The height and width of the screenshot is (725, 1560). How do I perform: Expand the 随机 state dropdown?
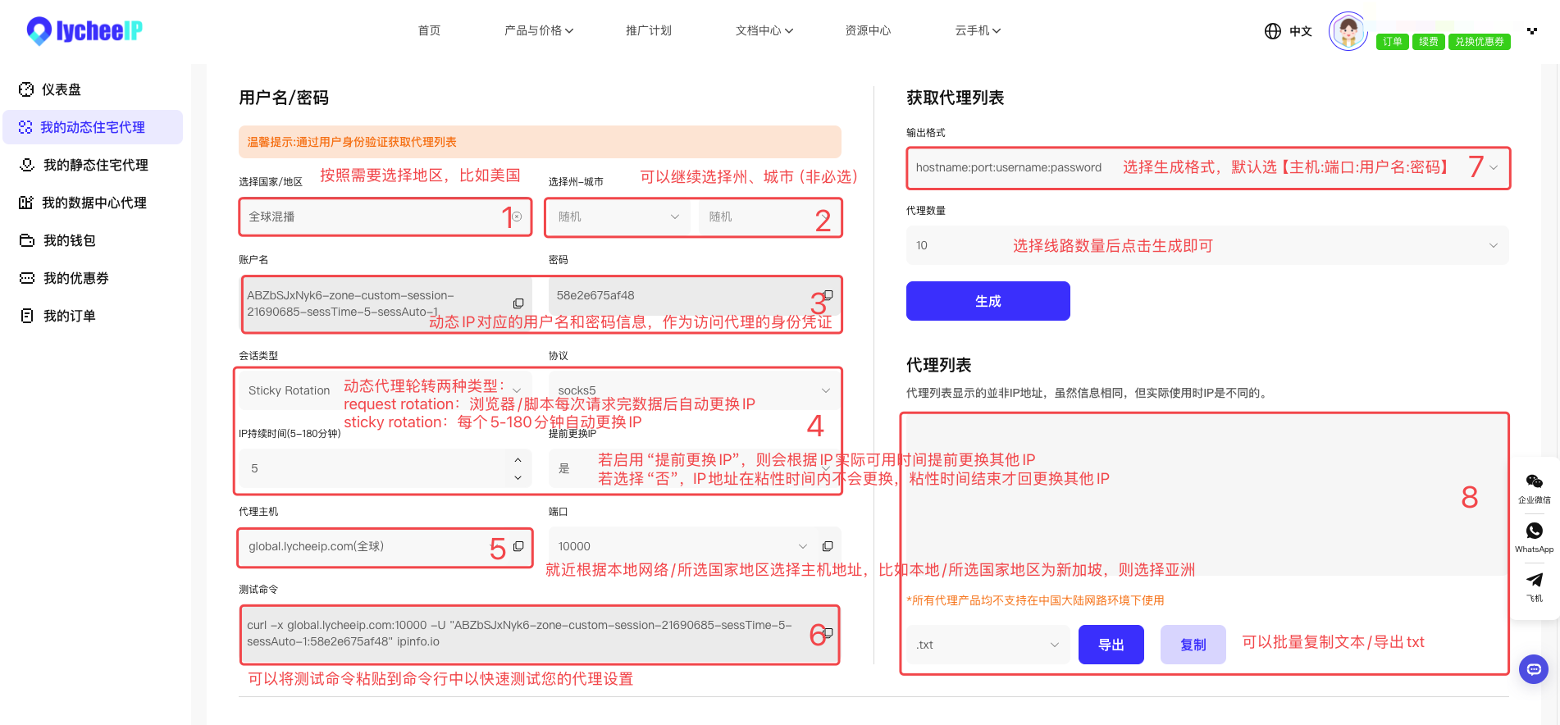pos(618,217)
